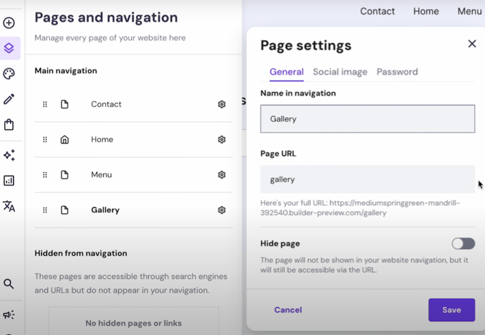This screenshot has height=335, width=485.
Task: Click the Name in navigation input field
Action: click(x=368, y=119)
